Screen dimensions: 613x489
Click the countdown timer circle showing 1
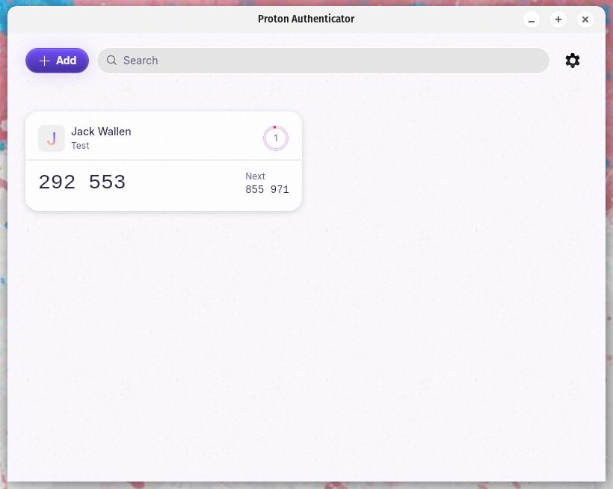(x=276, y=138)
